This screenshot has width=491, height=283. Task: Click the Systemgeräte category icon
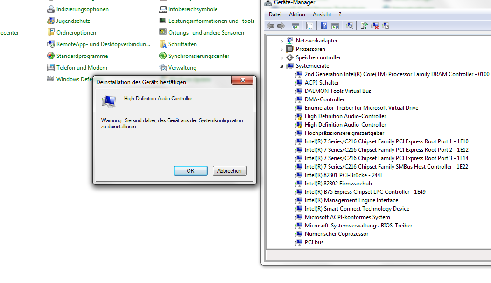[x=290, y=66]
